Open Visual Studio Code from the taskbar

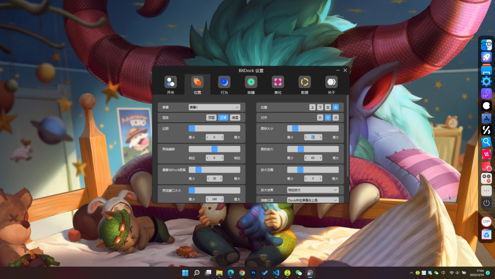pyautogui.click(x=276, y=273)
